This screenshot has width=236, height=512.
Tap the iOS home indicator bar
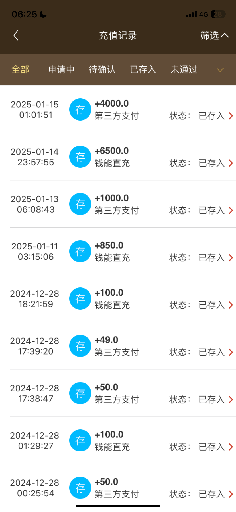[118, 506]
